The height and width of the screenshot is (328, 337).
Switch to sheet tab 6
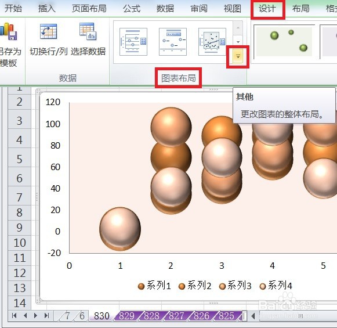coord(82,316)
